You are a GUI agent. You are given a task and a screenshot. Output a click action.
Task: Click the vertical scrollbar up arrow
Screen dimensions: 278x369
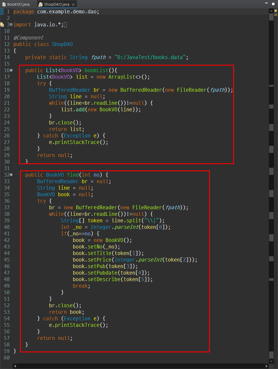(x=271, y=11)
